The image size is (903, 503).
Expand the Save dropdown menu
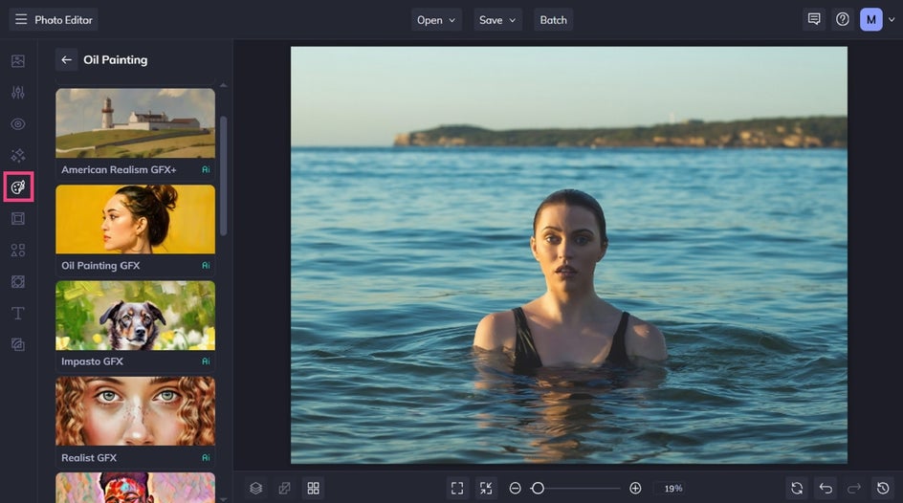497,20
